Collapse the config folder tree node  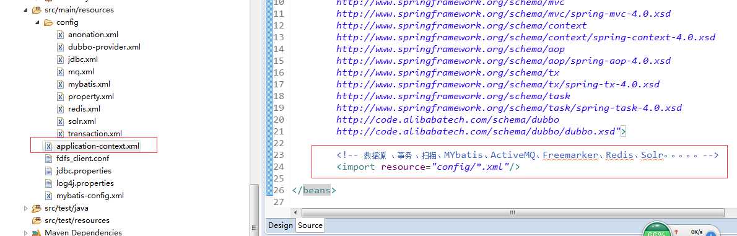click(x=37, y=22)
